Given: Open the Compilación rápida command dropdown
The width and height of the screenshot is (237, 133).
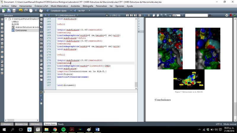Looking at the screenshot, I should tap(71, 11).
